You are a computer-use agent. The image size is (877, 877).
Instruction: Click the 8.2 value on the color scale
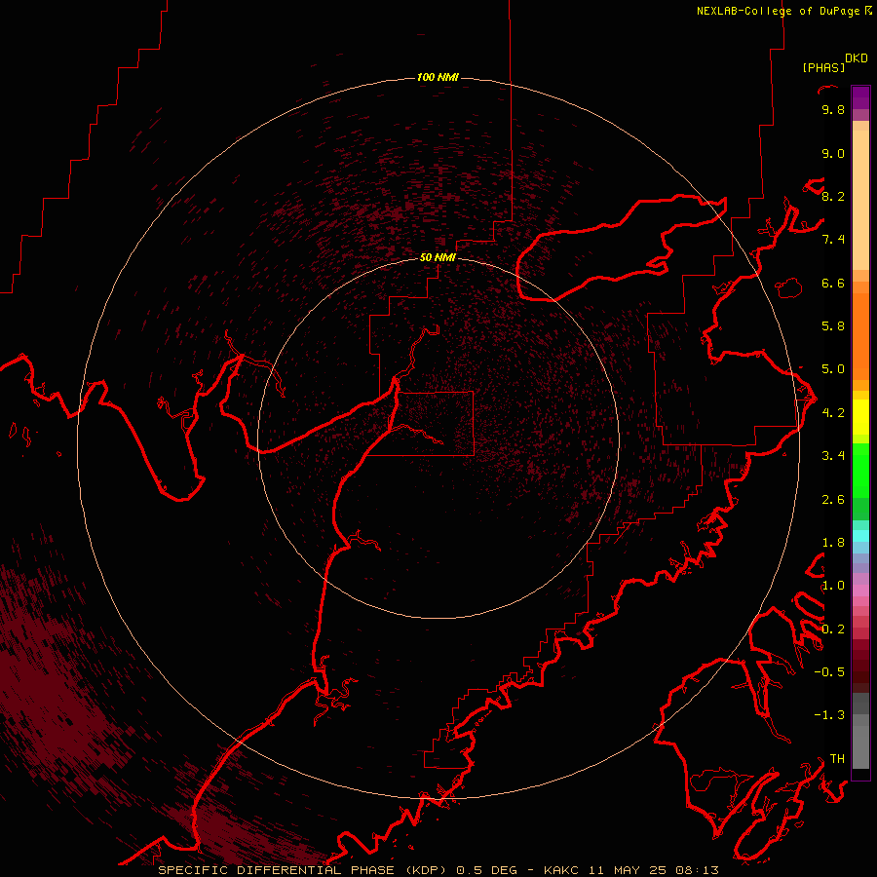coord(833,196)
